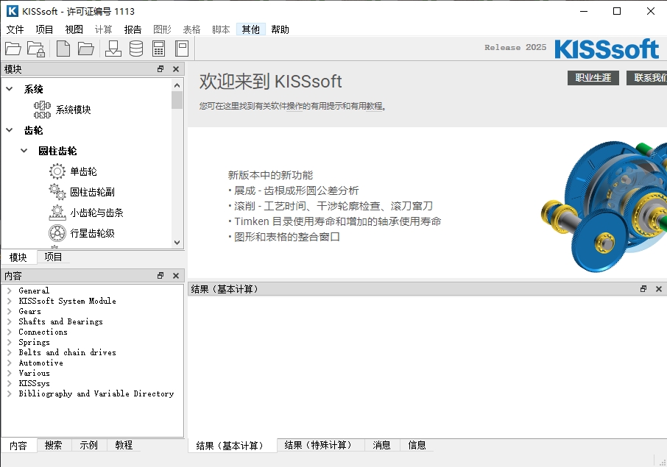This screenshot has height=467, width=667.
Task: Click module panel scrollbar down arrow
Action: click(x=177, y=243)
